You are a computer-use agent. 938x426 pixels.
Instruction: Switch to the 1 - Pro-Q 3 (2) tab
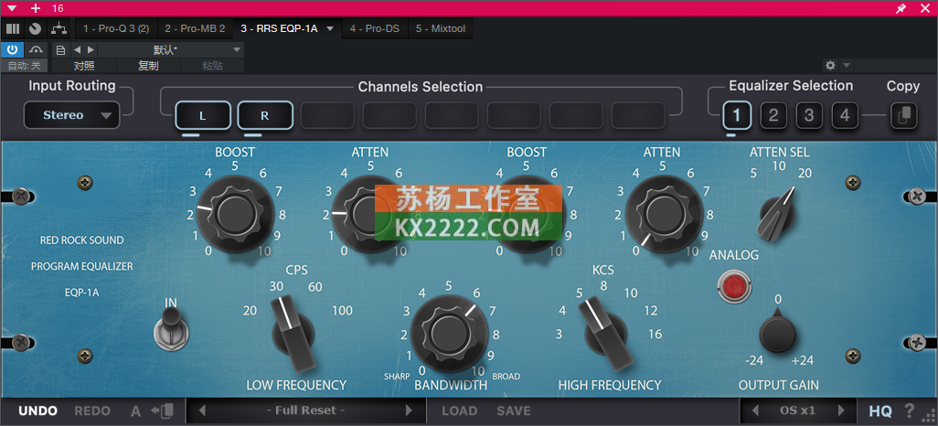point(116,28)
